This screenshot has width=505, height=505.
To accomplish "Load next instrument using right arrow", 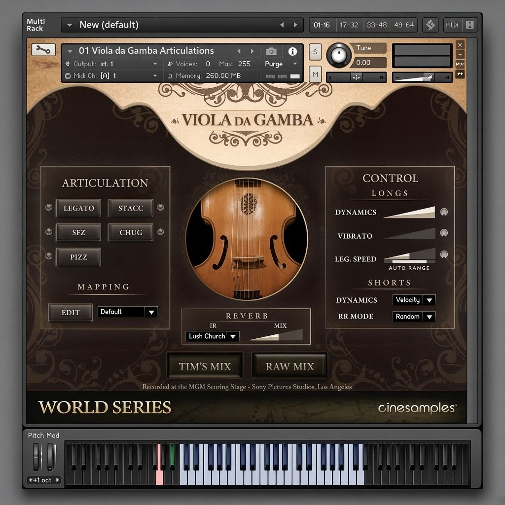I will click(x=252, y=51).
